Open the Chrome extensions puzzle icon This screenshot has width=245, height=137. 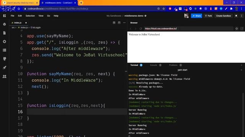231,9
